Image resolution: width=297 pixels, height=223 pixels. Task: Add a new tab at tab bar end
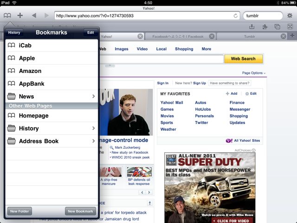click(292, 35)
